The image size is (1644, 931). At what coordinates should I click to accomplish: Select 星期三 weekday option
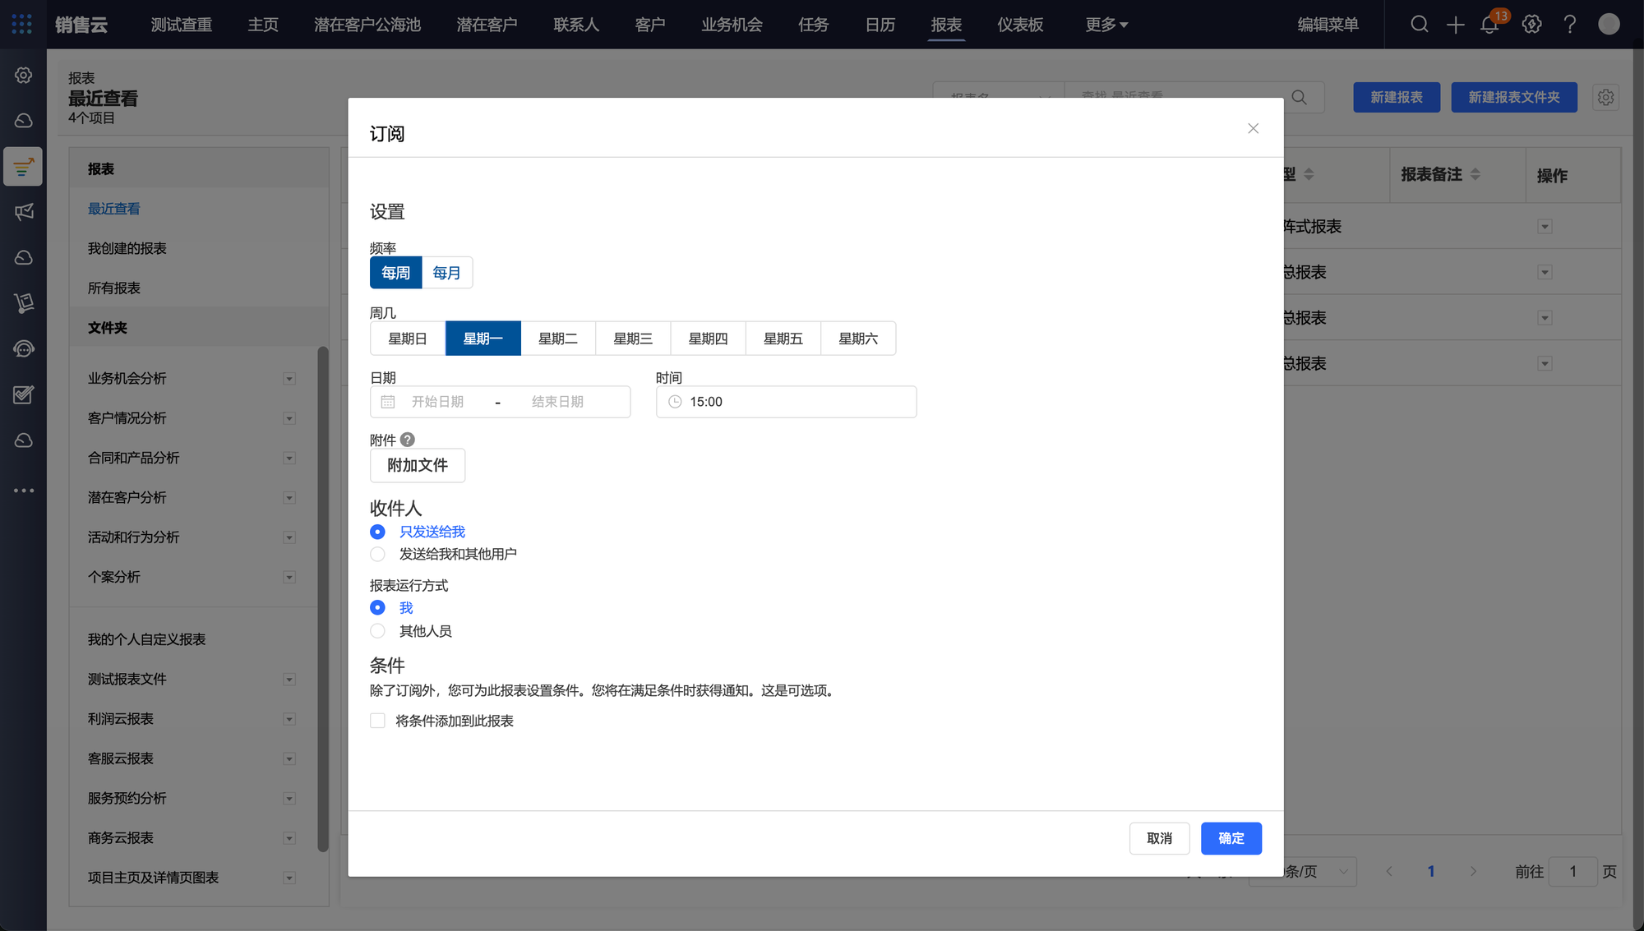(632, 339)
